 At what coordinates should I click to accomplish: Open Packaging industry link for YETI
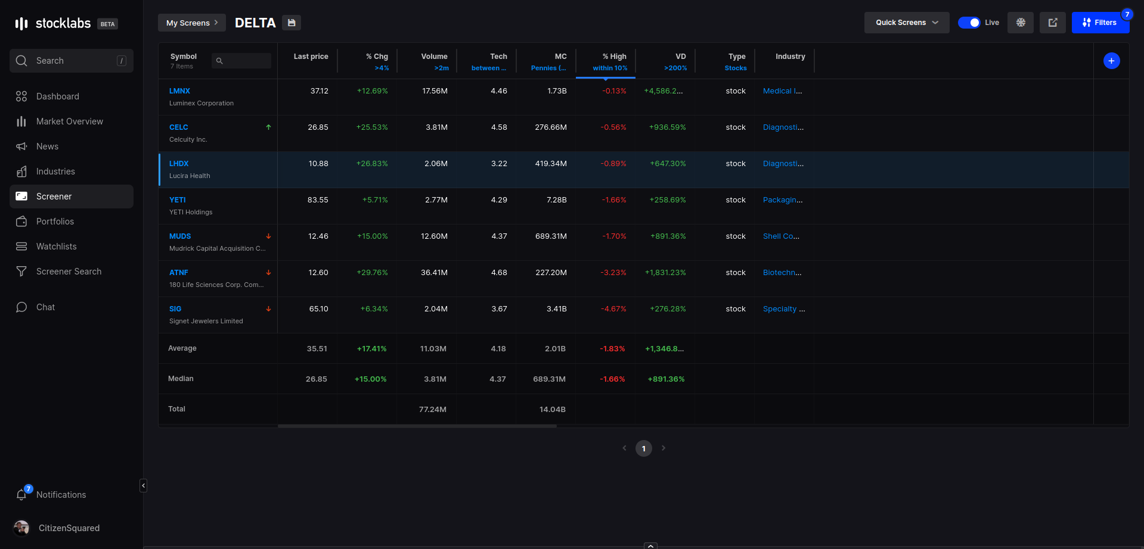coord(783,200)
